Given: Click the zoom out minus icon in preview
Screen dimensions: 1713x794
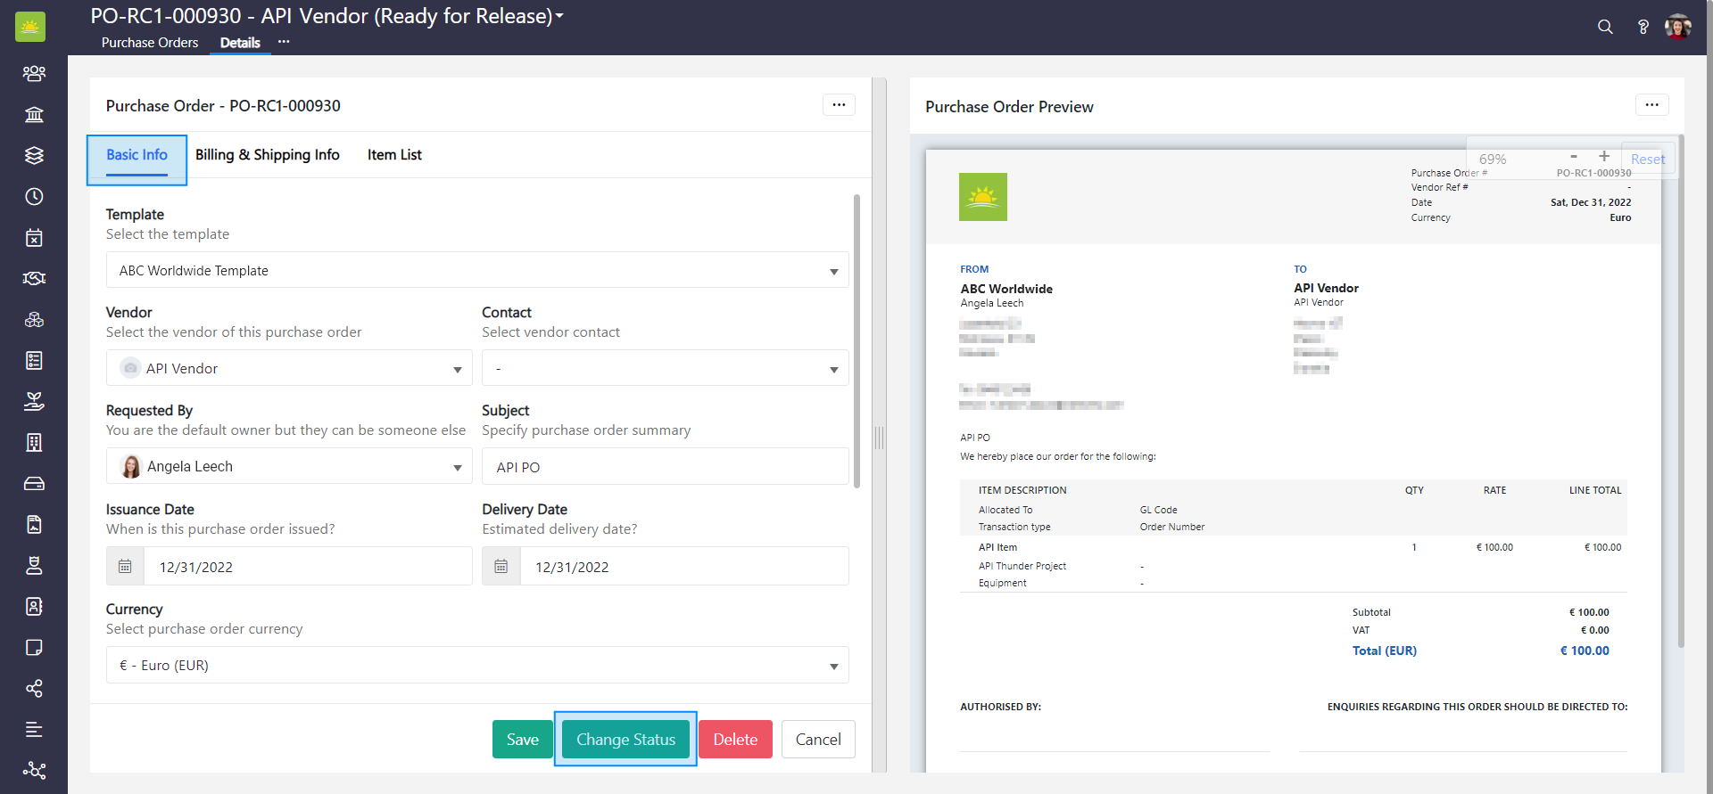Looking at the screenshot, I should coord(1574,157).
